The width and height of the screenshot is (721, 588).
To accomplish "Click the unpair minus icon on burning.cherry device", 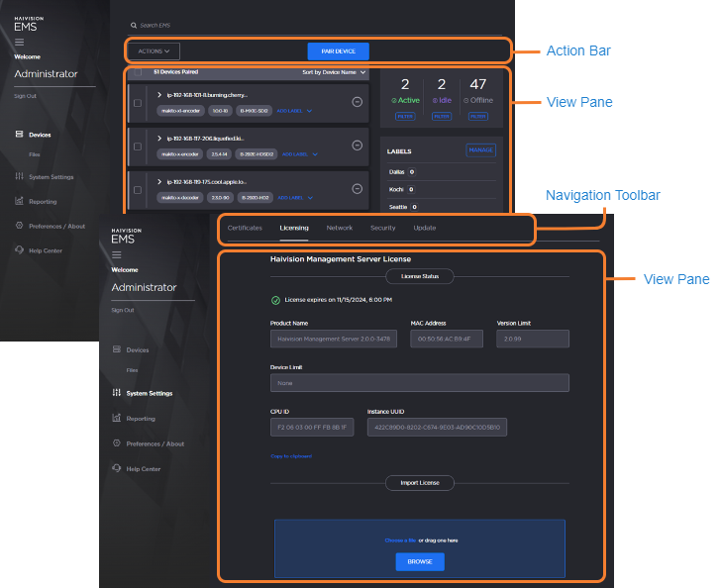I will pyautogui.click(x=358, y=101).
